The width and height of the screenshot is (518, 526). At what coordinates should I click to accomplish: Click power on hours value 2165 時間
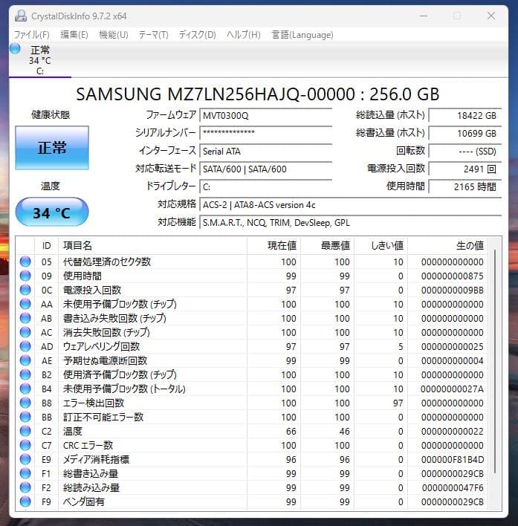coord(465,186)
